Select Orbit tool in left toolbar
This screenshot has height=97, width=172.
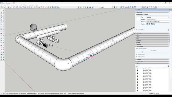click(1, 45)
